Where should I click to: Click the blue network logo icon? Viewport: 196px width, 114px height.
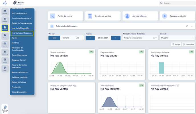[x=5, y=3]
